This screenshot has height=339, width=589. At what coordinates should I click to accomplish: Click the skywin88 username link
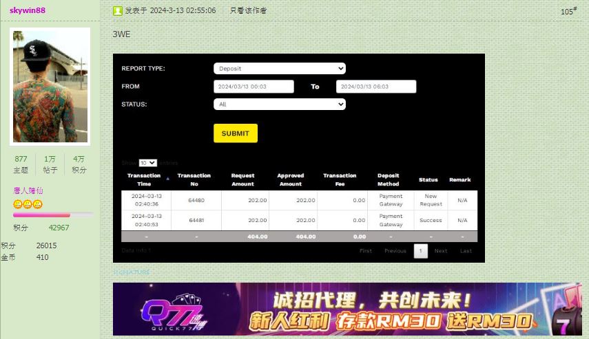(28, 11)
